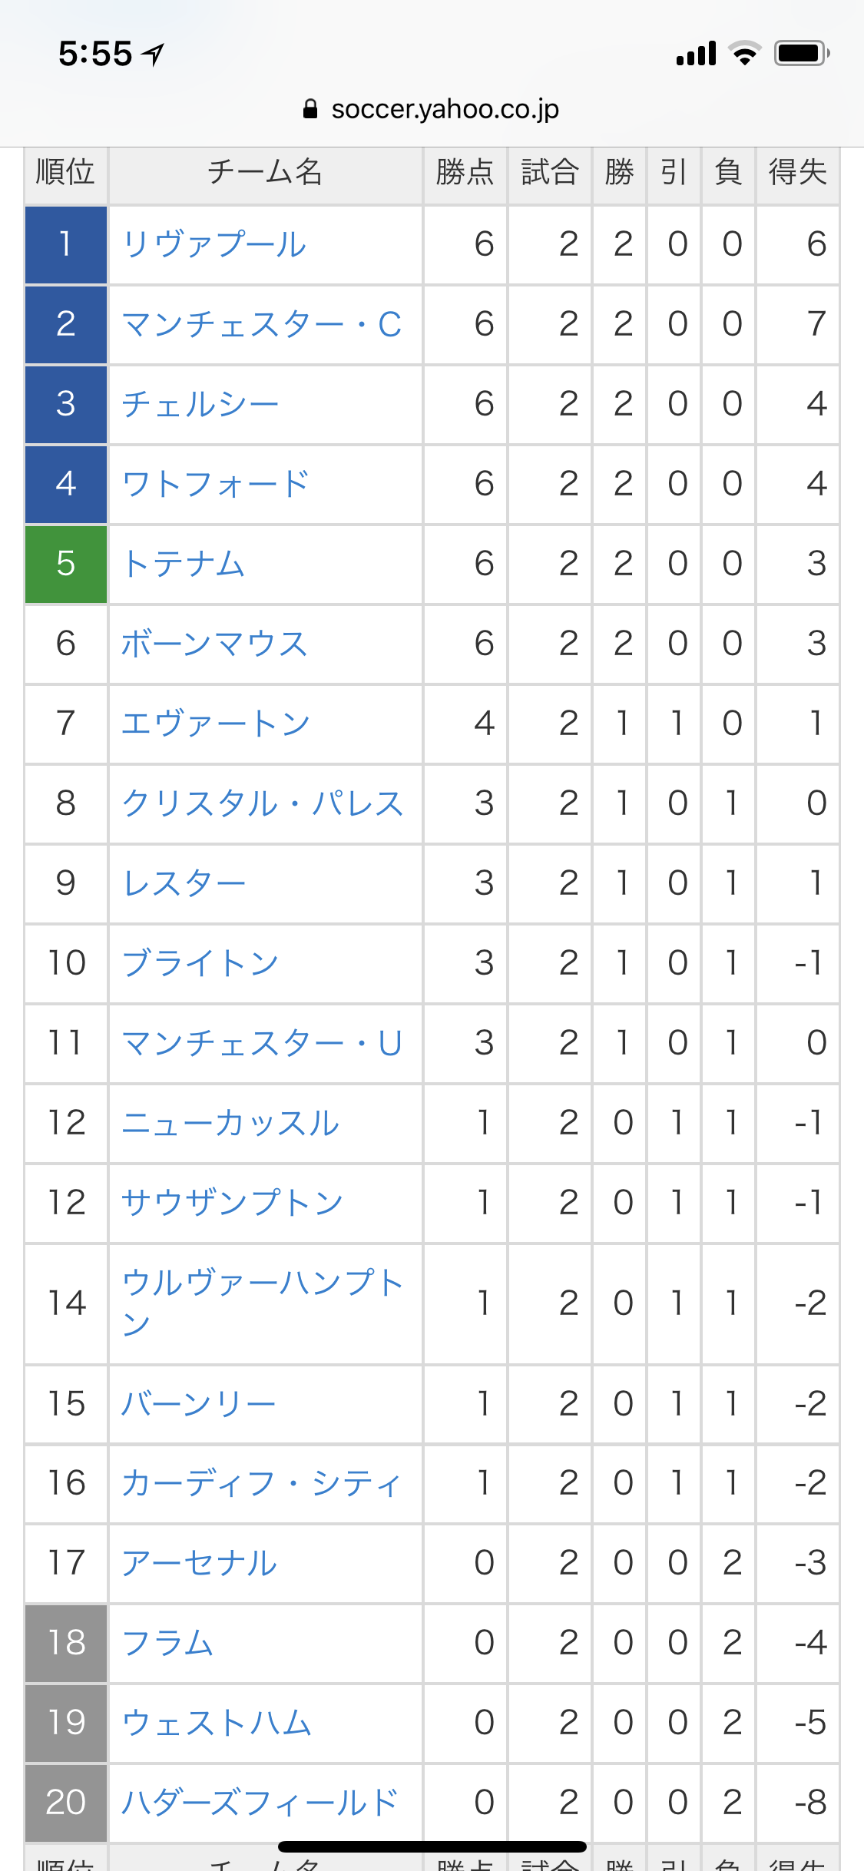This screenshot has width=864, height=1871.
Task: Open the トテナム team link
Action: pos(184,565)
